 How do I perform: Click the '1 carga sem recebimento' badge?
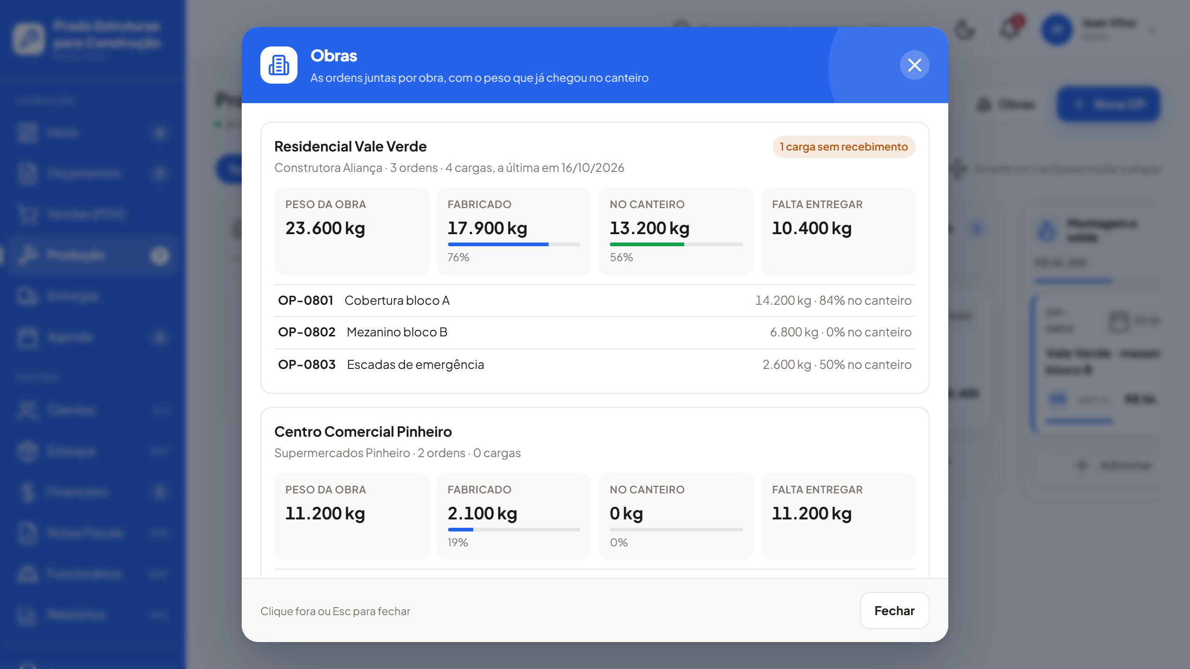pyautogui.click(x=844, y=147)
